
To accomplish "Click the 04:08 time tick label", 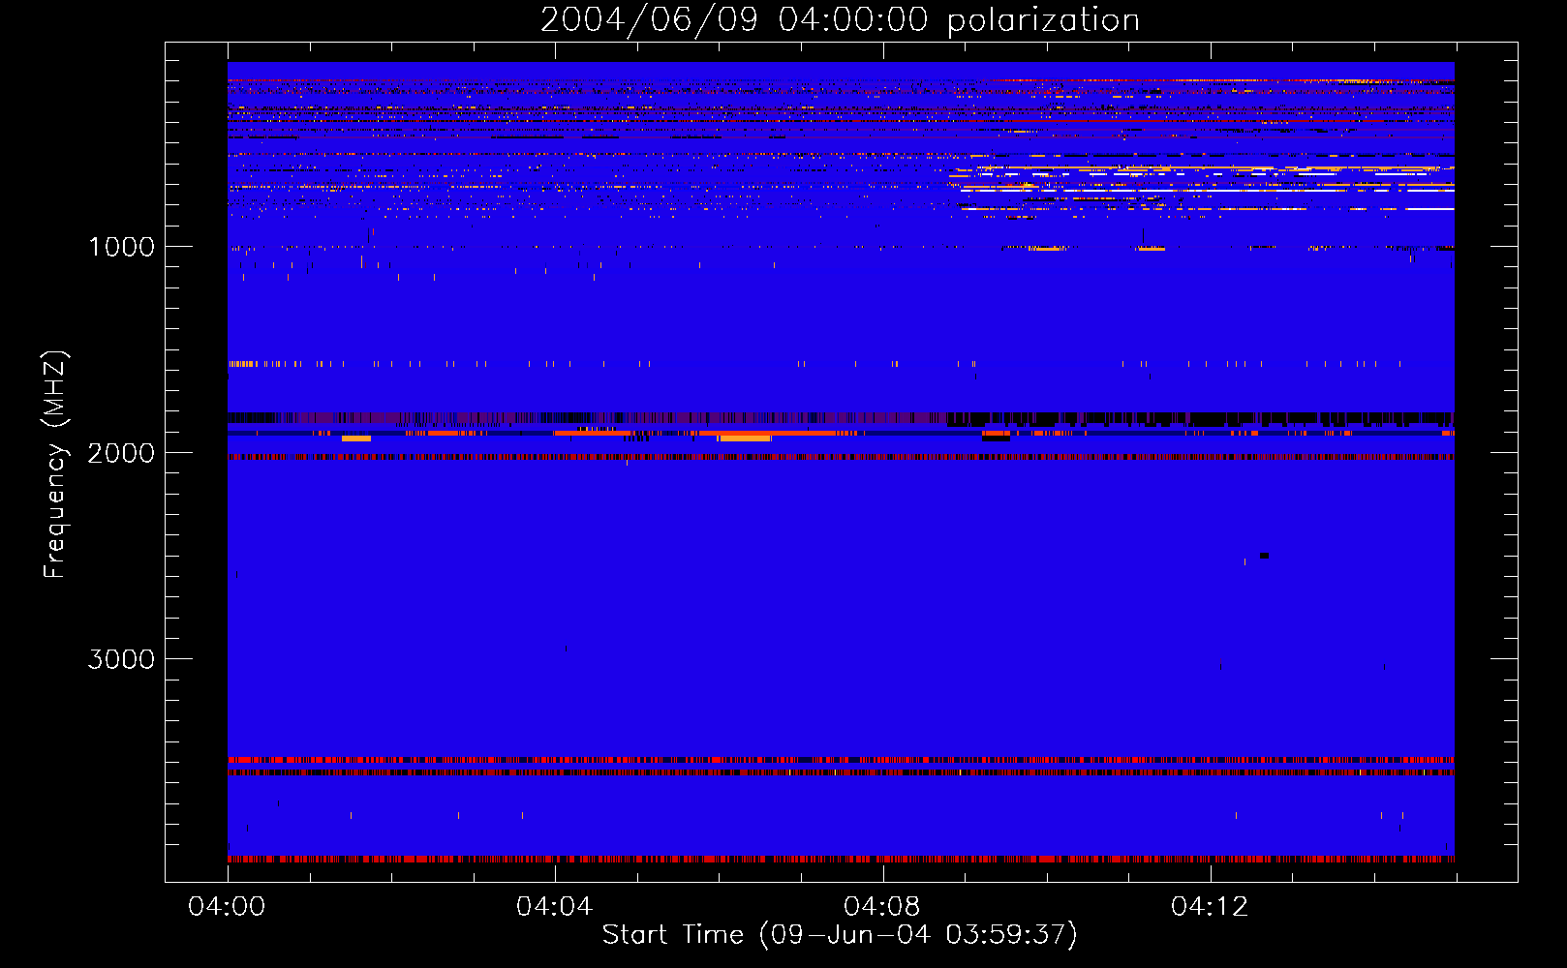I will coord(881,907).
